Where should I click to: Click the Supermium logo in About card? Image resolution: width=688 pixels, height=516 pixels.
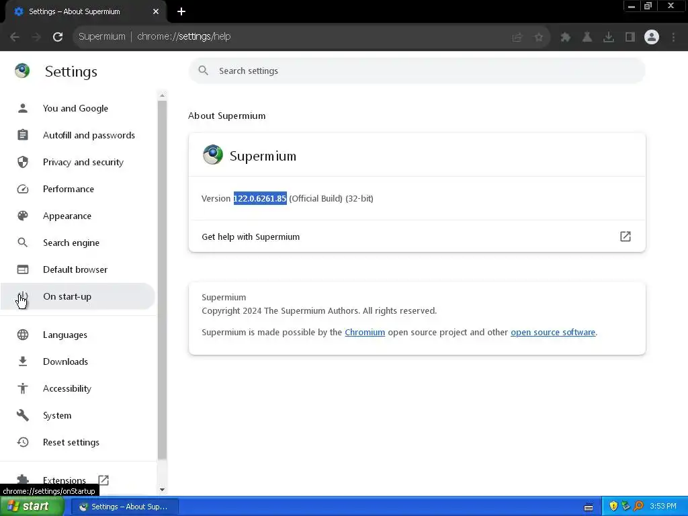point(213,155)
